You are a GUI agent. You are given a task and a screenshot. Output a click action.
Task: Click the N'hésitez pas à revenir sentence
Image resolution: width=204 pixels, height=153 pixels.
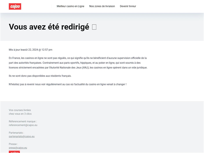tap(68, 84)
